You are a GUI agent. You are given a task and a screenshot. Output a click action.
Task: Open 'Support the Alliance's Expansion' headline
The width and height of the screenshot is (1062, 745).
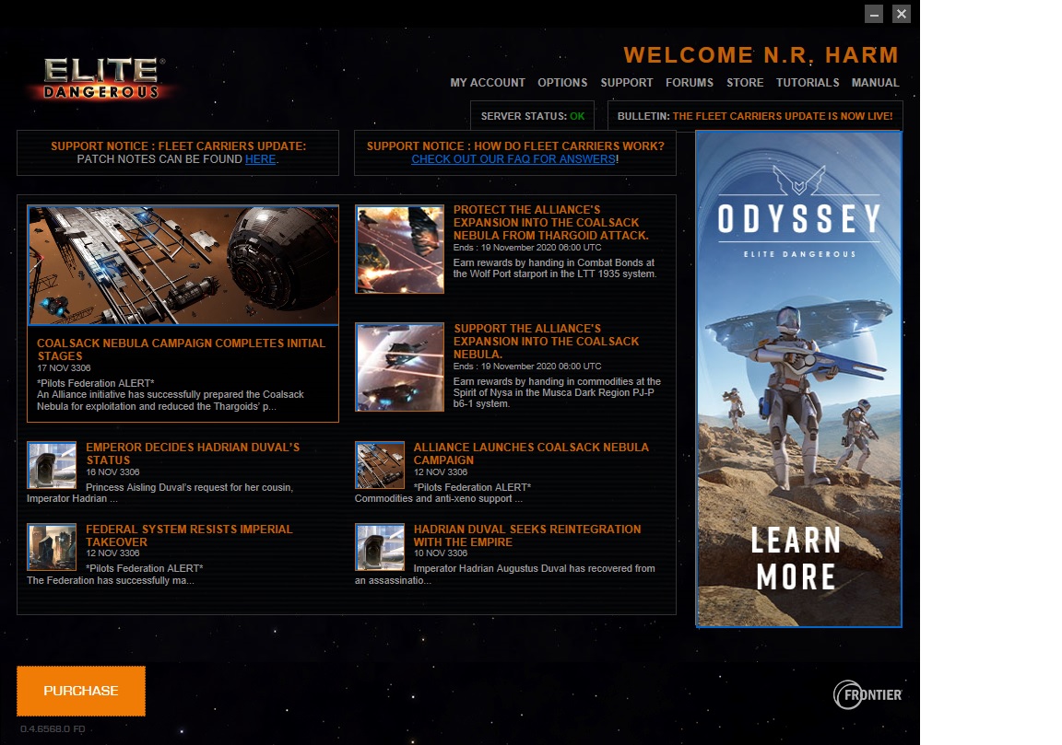coord(546,341)
